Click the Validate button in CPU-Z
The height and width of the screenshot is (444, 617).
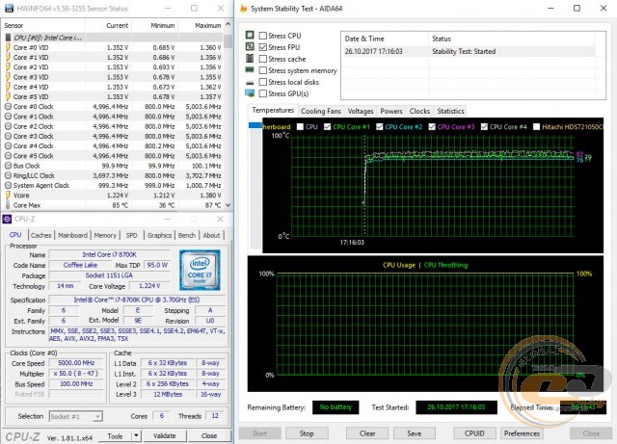[x=166, y=435]
